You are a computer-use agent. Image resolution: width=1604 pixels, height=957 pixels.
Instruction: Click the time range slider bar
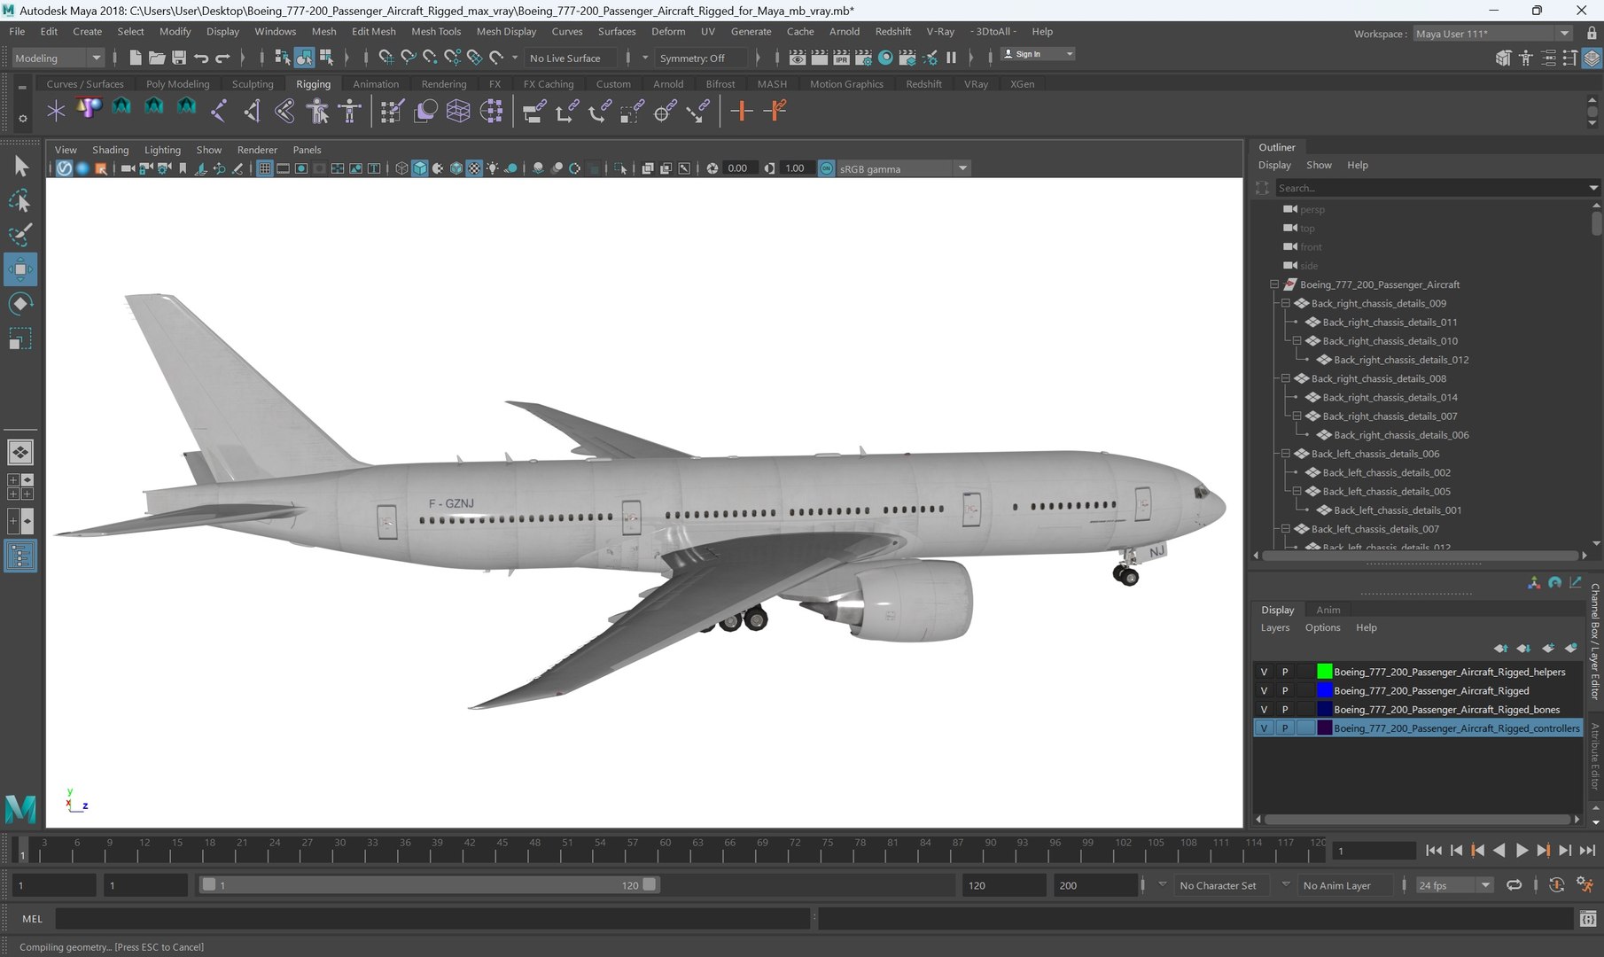[x=429, y=884]
